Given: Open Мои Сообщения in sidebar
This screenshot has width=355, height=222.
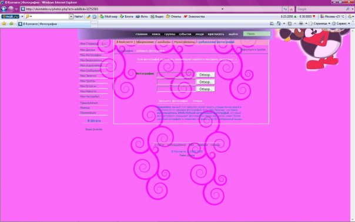Looking at the screenshot, I should [x=90, y=70].
